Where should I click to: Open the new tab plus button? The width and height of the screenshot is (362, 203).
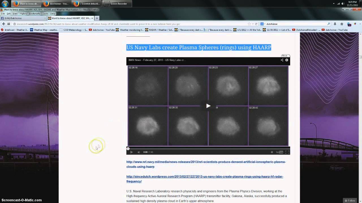click(x=97, y=18)
